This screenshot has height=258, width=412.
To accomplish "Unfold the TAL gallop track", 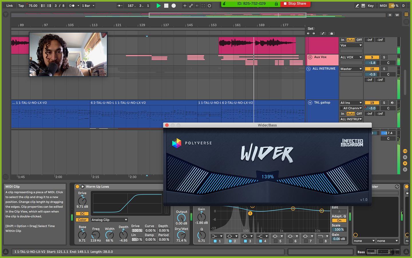I will click(310, 103).
